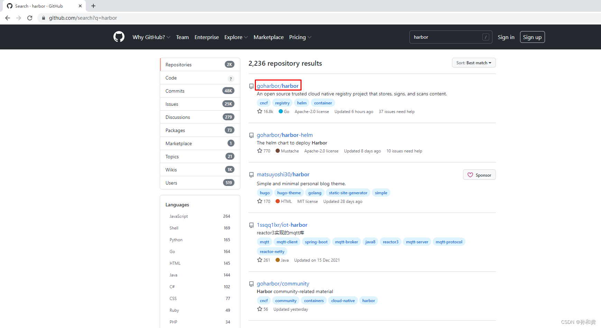
Task: Close the Search harbor GitHub tab
Action: coord(80,6)
